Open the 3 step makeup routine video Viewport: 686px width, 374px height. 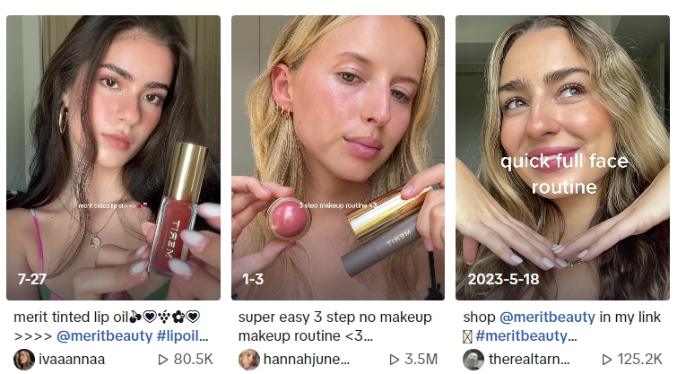[338, 157]
